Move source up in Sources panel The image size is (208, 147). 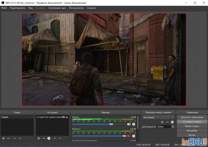pos(55,138)
